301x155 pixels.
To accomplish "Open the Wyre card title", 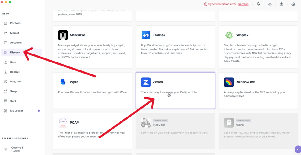I will click(74, 82).
